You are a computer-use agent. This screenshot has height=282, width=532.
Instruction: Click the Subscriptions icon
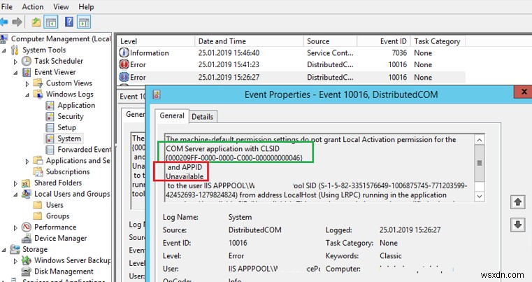click(38, 172)
